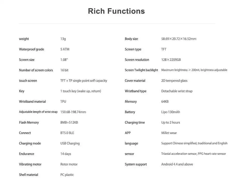Select the PC plastic shell material value

tap(67, 175)
